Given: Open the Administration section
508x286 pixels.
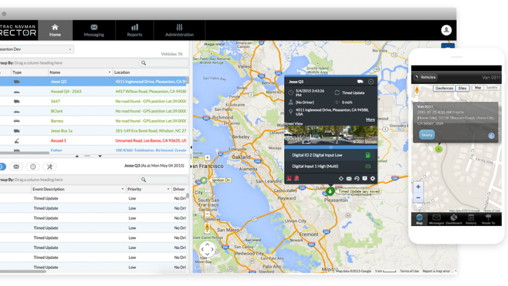Looking at the screenshot, I should [x=179, y=30].
